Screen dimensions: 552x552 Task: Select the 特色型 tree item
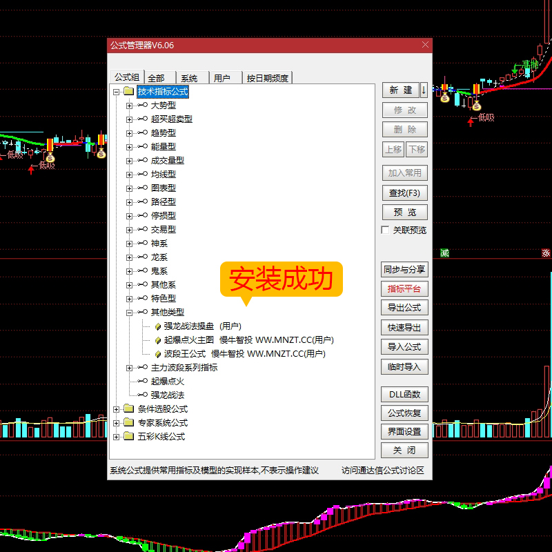164,299
